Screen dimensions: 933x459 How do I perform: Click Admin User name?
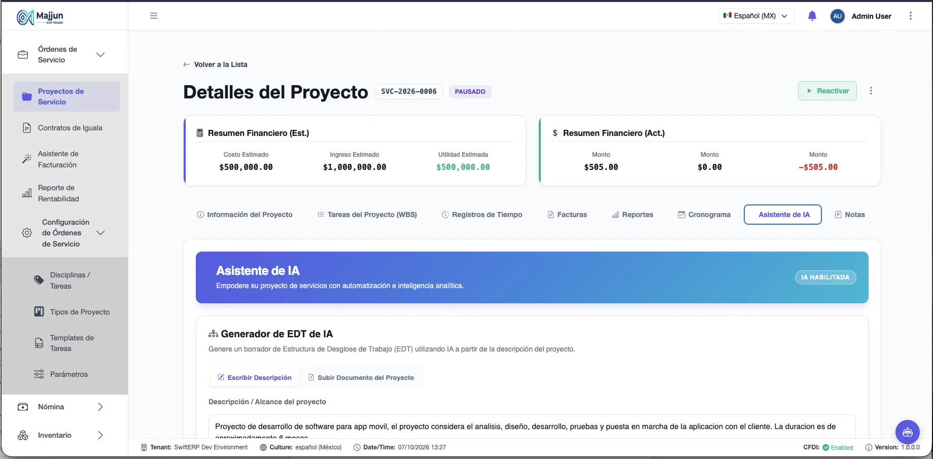point(871,16)
